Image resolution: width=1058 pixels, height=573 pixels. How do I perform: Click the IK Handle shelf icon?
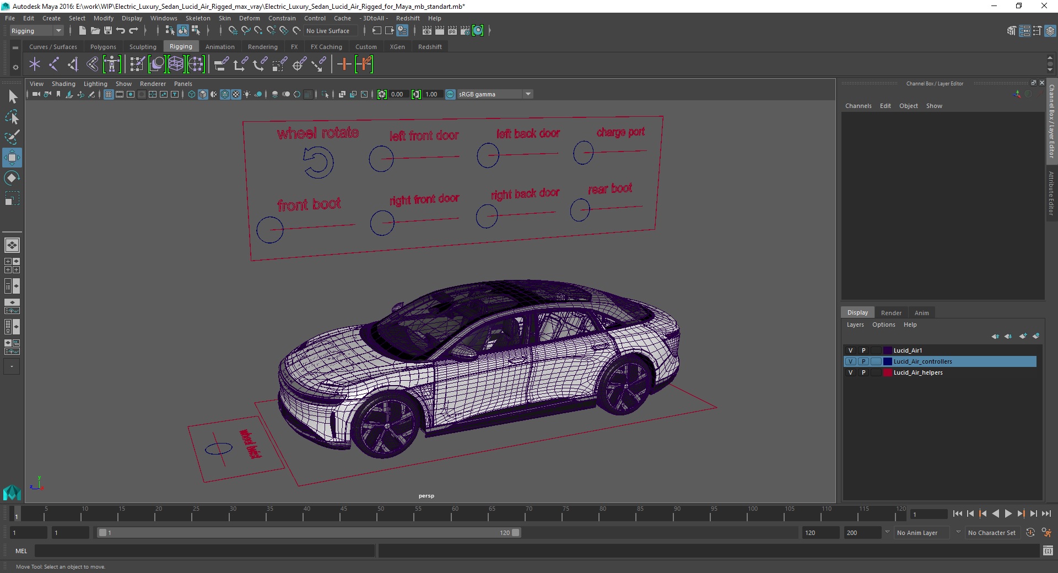coord(73,64)
